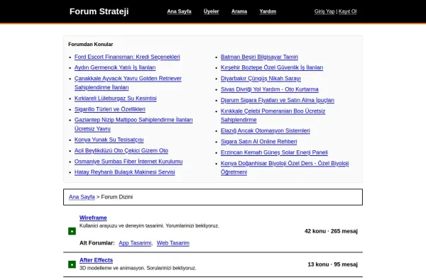Open Konya Doğanhisar Biyoloji Özel Ders topic
The width and height of the screenshot is (426, 280).
click(x=285, y=168)
